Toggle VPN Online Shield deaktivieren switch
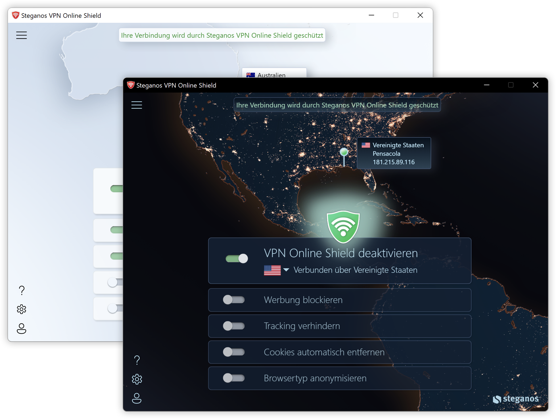The image size is (556, 419). coord(237,258)
